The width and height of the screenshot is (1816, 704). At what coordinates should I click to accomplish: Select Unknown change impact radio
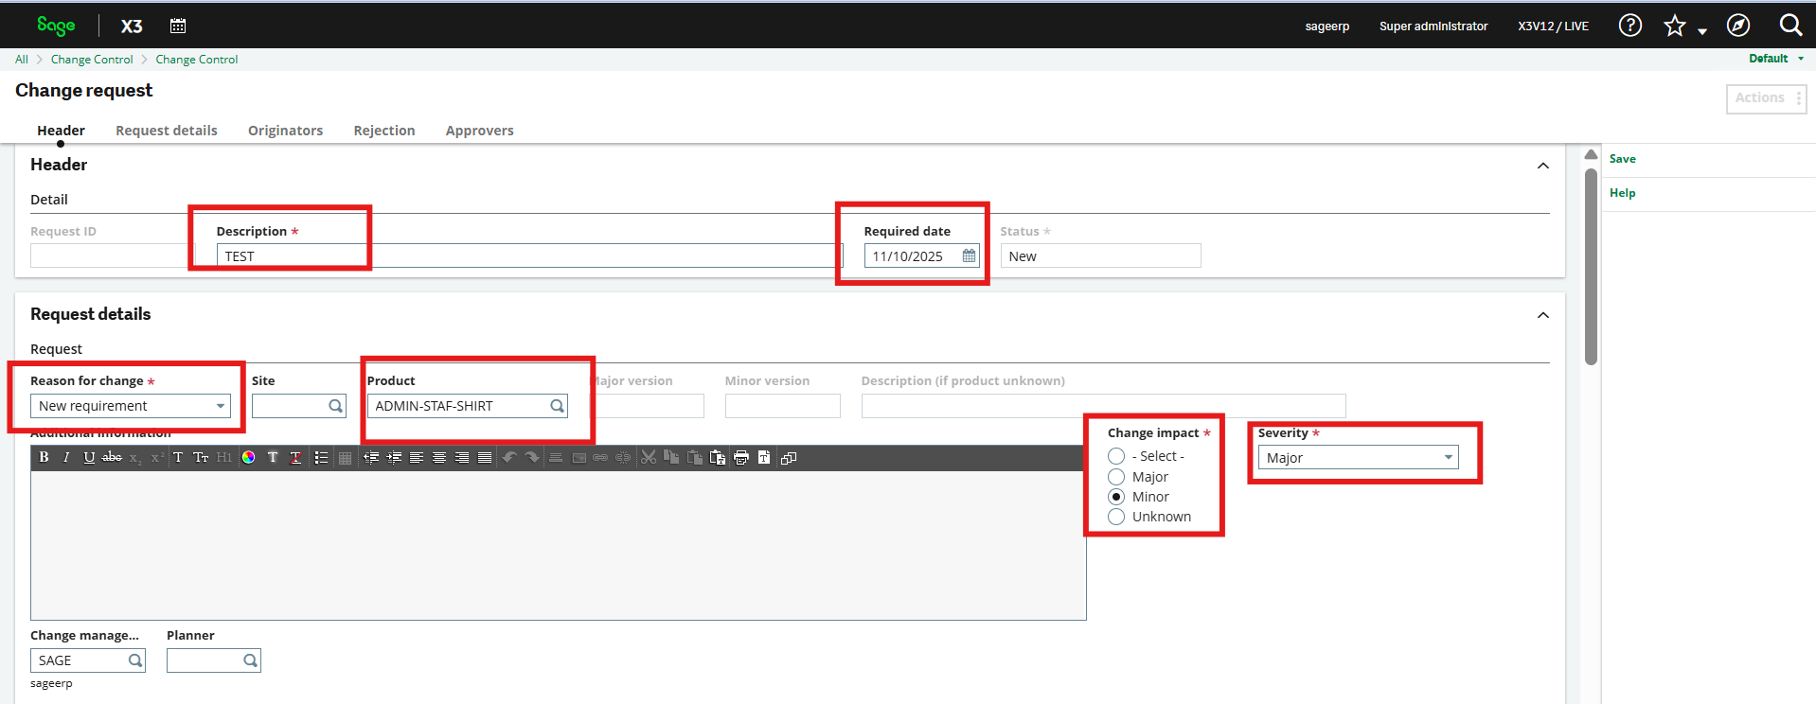click(x=1116, y=517)
